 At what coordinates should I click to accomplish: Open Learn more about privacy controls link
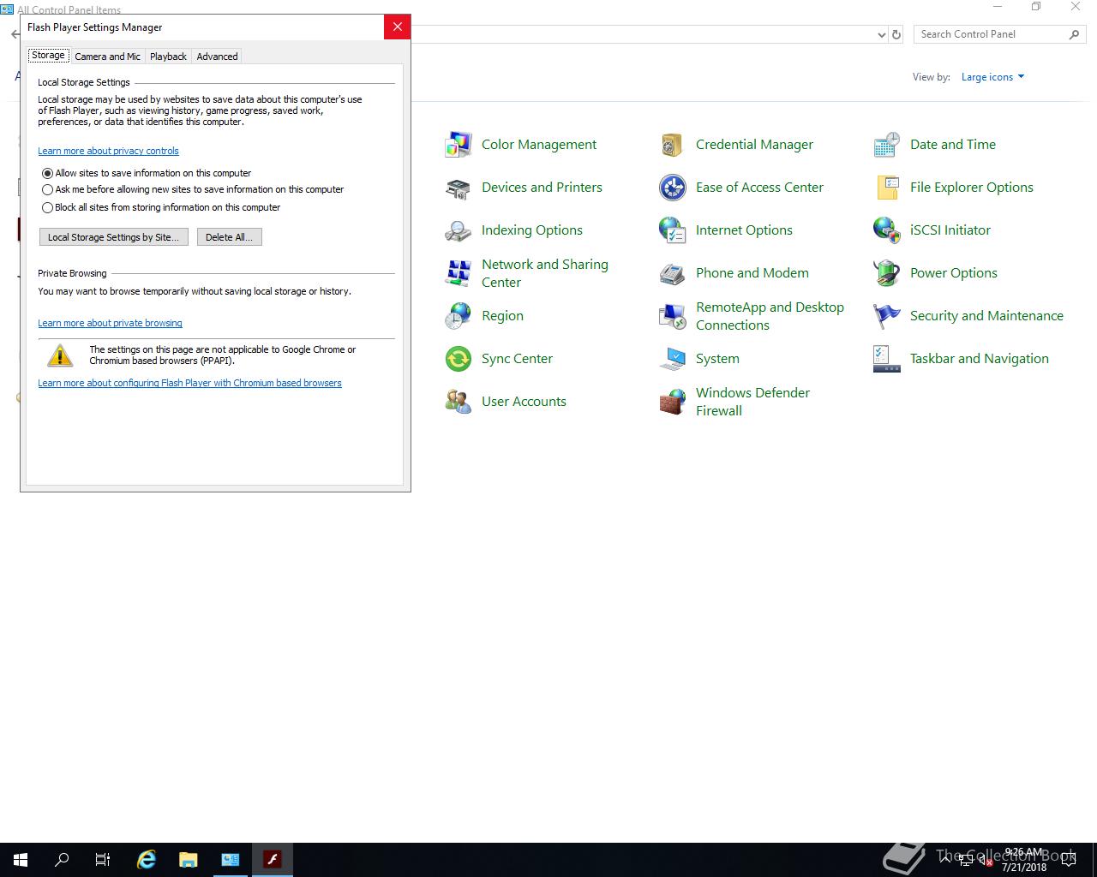[108, 151]
